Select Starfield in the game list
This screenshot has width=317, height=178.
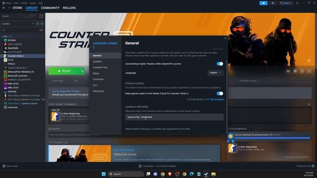pyautogui.click(x=12, y=91)
